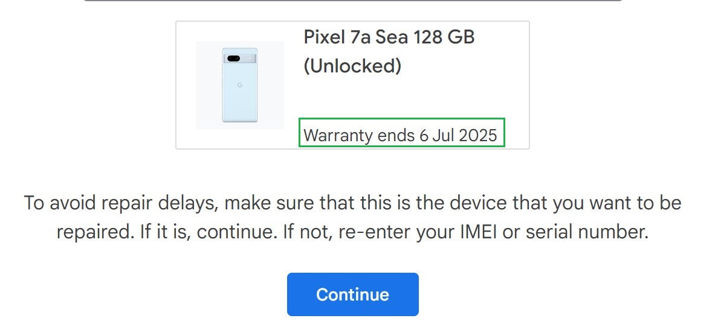718x324 pixels.
Task: Click the camera bar on phone image
Action: tap(239, 59)
